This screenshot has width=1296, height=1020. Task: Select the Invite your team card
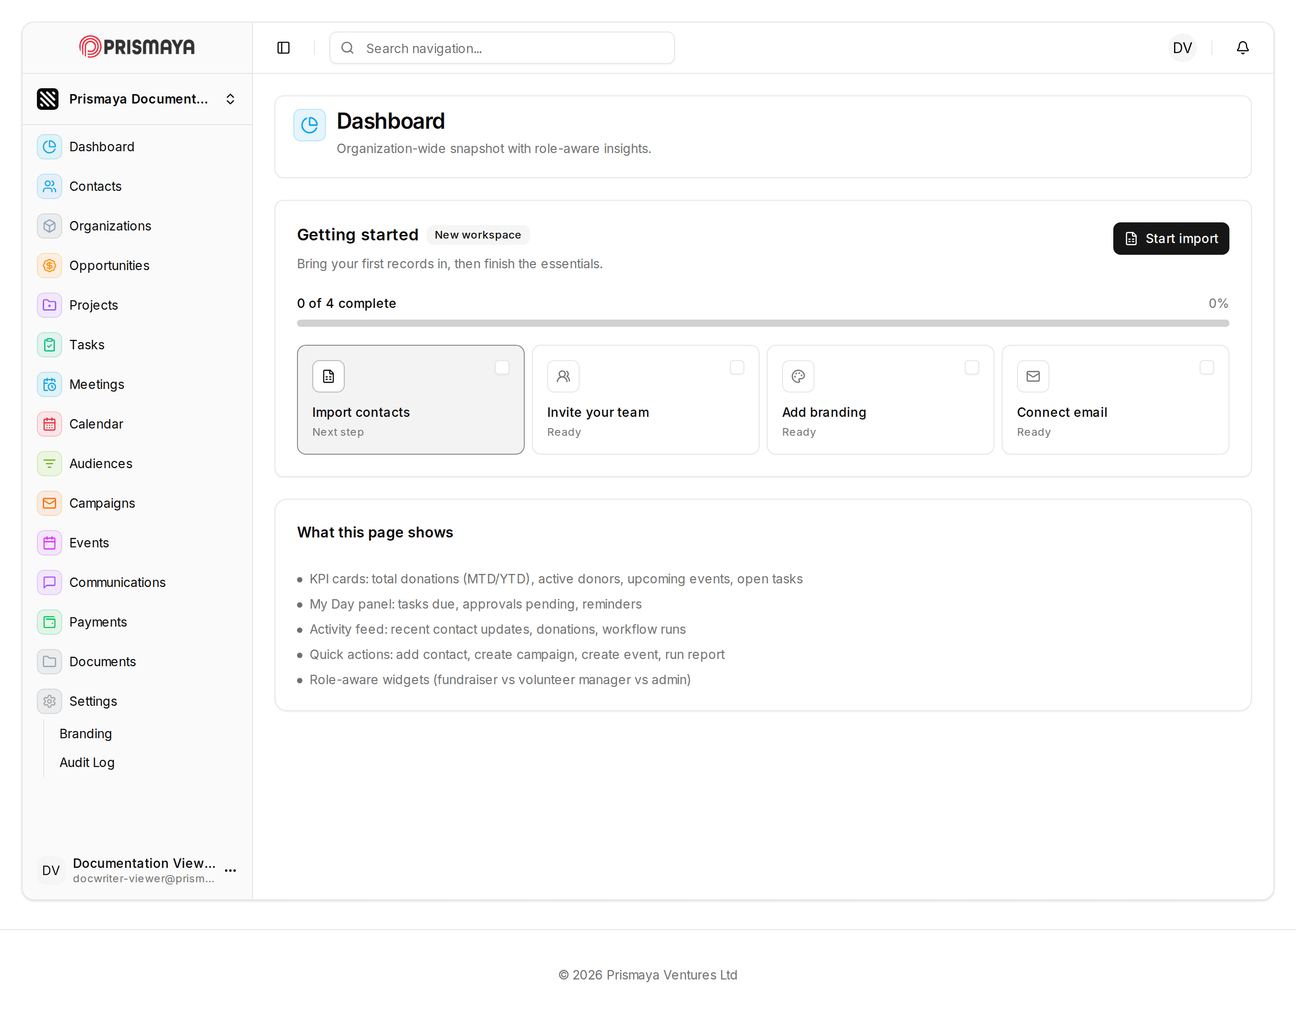pos(645,400)
